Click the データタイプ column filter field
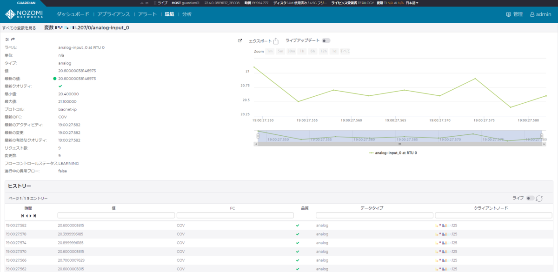558x272 pixels. [374, 215]
